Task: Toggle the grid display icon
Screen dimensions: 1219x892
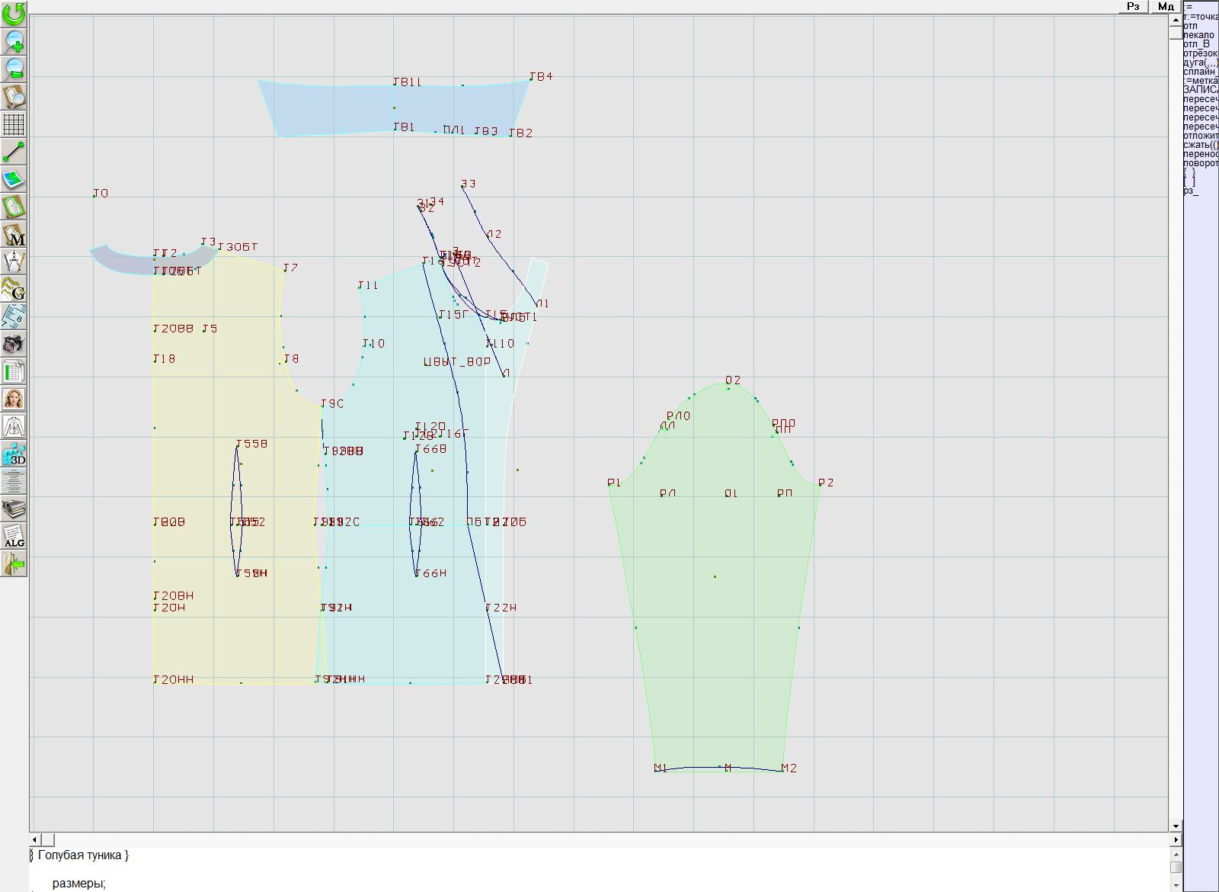Action: 14,124
